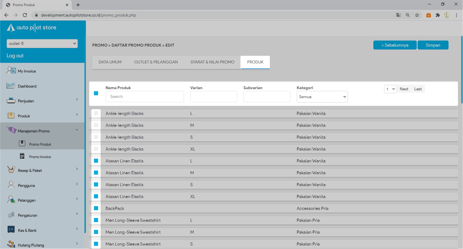Click the Penjualan cash register icon
463x249 pixels.
coord(11,101)
